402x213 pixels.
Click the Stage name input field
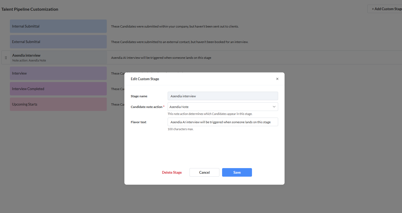[223, 96]
